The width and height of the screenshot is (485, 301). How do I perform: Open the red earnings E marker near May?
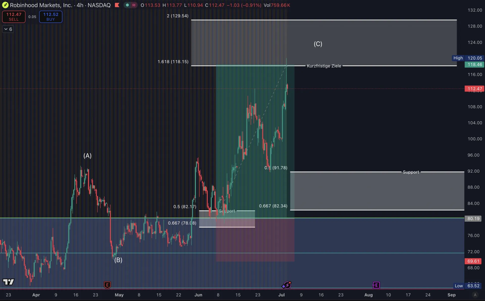pyautogui.click(x=107, y=285)
